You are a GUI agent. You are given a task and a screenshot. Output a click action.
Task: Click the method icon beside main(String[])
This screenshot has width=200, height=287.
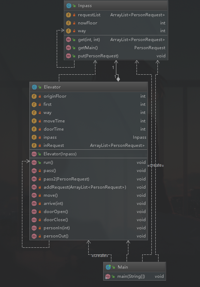click(x=108, y=276)
